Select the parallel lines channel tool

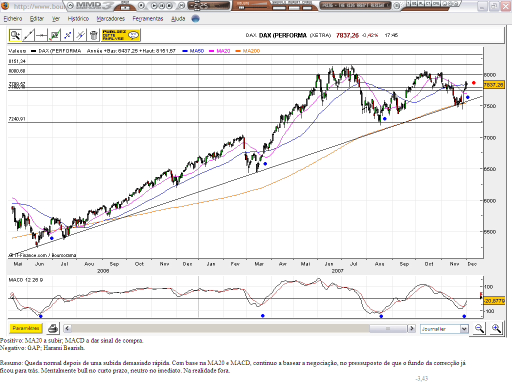(80, 35)
